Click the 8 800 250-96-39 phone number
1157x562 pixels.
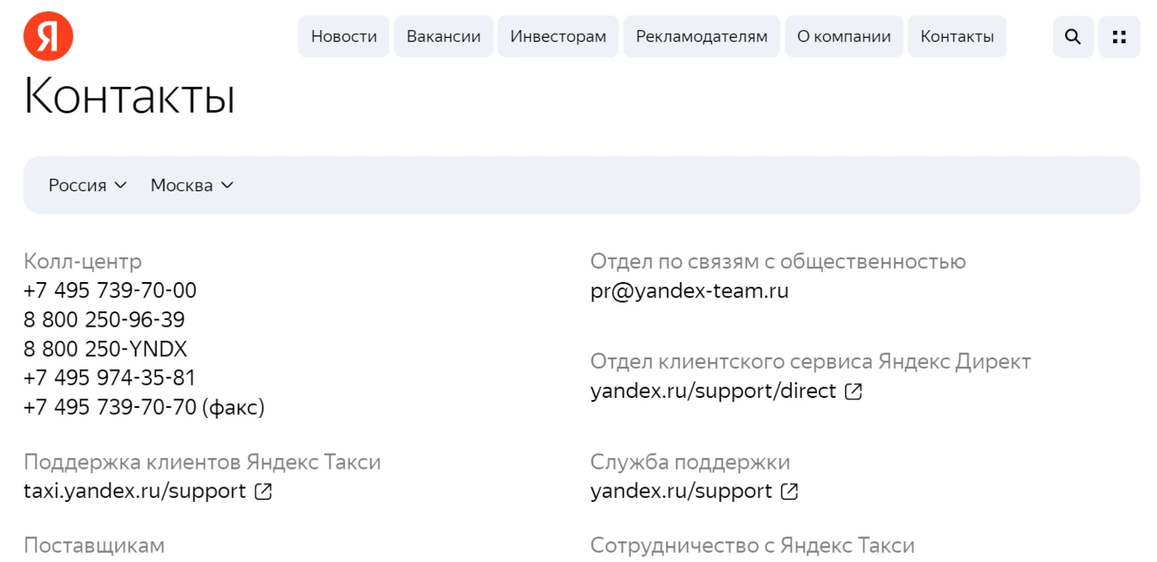[105, 319]
